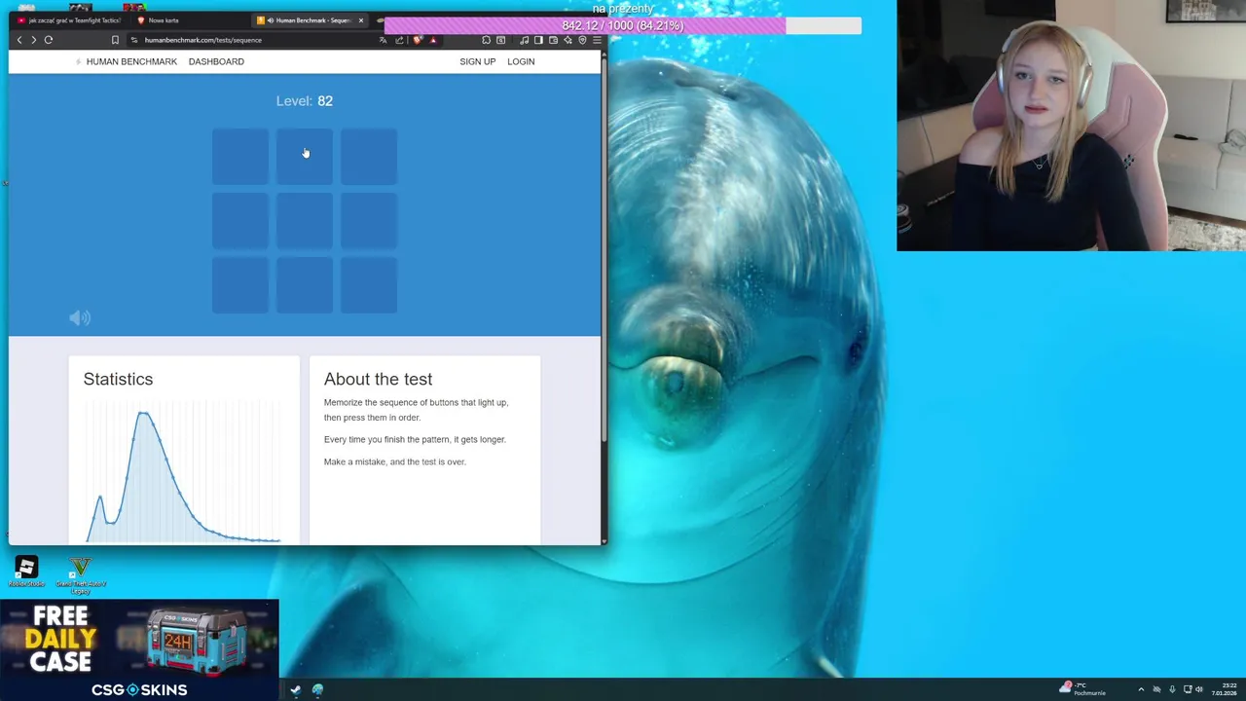
Task: Go back with the browser back arrow
Action: click(x=19, y=40)
